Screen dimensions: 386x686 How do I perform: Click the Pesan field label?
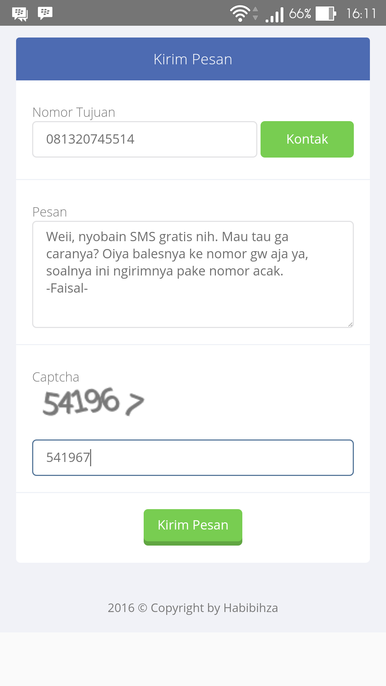point(50,212)
